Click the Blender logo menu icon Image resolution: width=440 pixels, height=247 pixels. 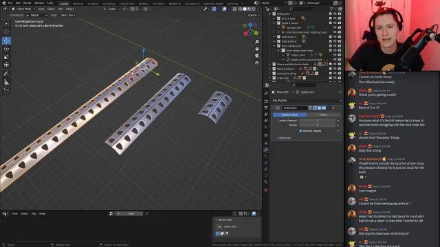click(3, 3)
